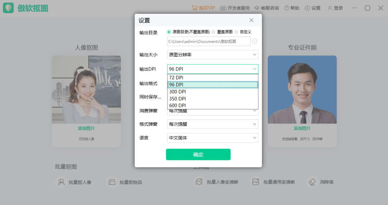The width and height of the screenshot is (388, 205).
Task: Open the 语言 language dropdown
Action: point(212,138)
